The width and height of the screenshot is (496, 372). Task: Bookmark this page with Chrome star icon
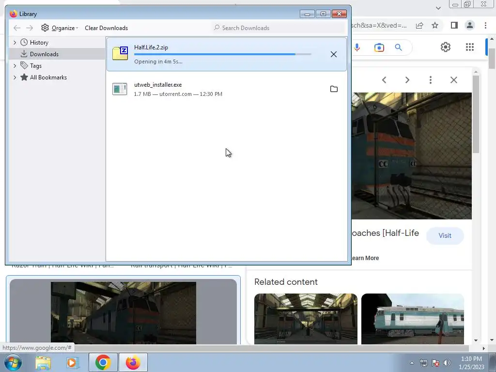pyautogui.click(x=435, y=25)
